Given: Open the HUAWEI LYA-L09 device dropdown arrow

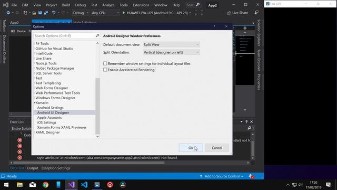Looking at the screenshot, I should 190,13.
